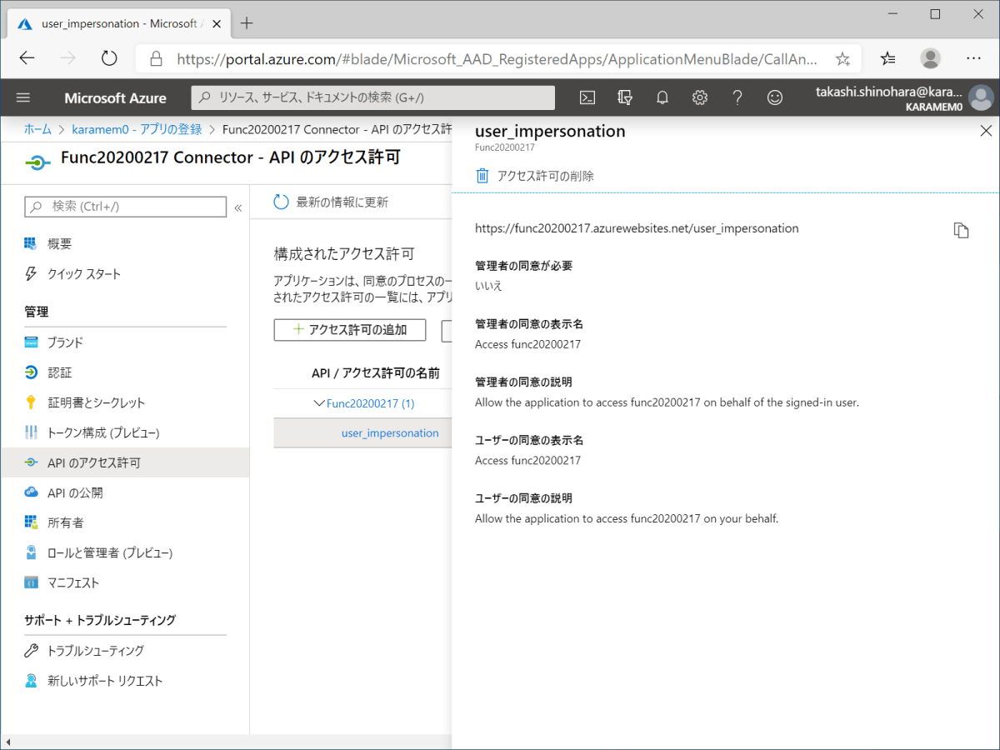1000x750 pixels.
Task: Open the Azure portal hamburger menu
Action: point(23,97)
